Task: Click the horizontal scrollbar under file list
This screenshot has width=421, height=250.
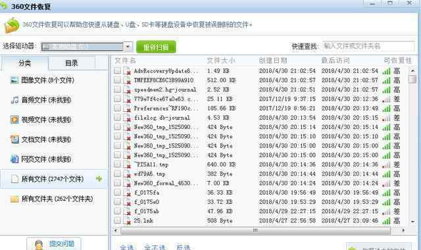Action: [255, 230]
